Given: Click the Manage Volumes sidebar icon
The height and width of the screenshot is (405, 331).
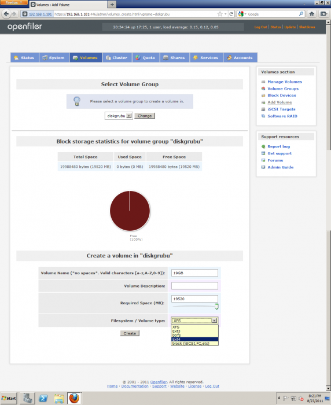Looking at the screenshot, I should (263, 82).
